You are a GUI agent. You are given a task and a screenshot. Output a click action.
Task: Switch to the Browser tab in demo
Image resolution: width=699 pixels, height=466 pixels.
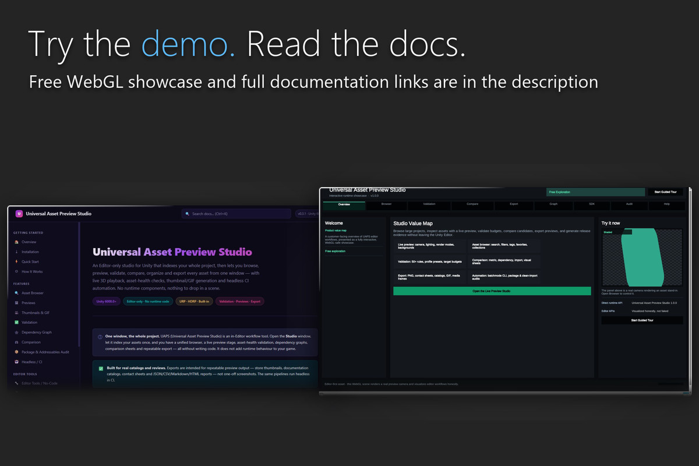click(x=387, y=204)
